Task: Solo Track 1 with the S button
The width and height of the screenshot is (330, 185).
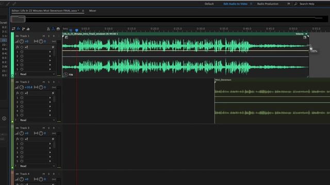Action: pyautogui.click(x=49, y=36)
